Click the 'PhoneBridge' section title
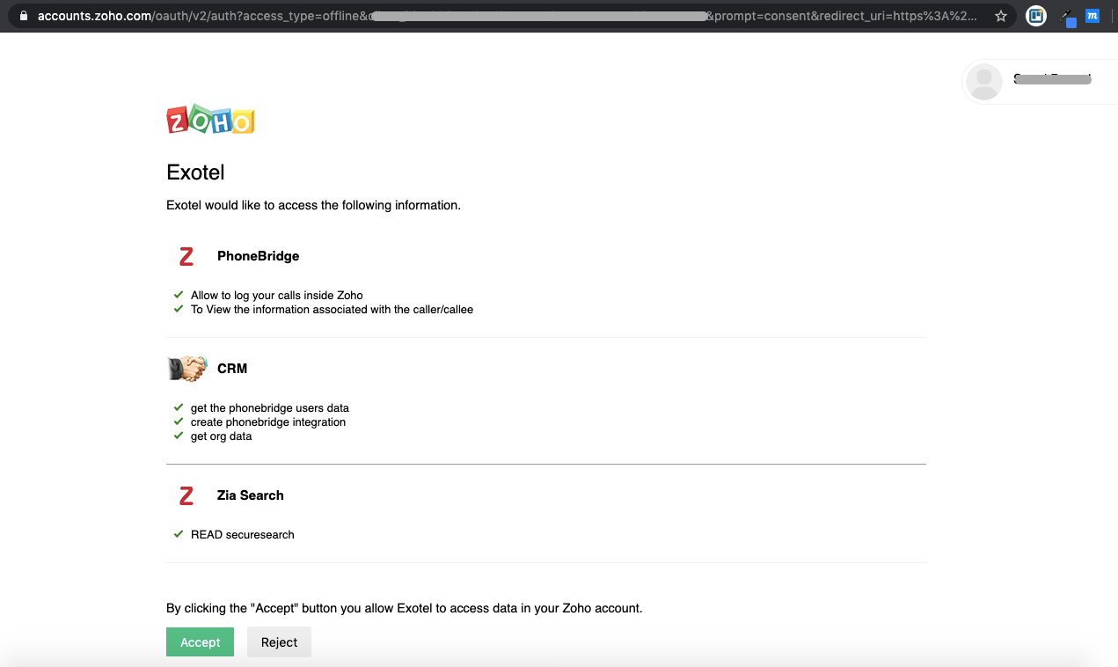 pyautogui.click(x=258, y=256)
